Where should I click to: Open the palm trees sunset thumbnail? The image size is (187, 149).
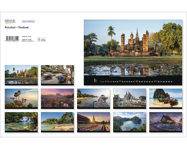coord(21,98)
